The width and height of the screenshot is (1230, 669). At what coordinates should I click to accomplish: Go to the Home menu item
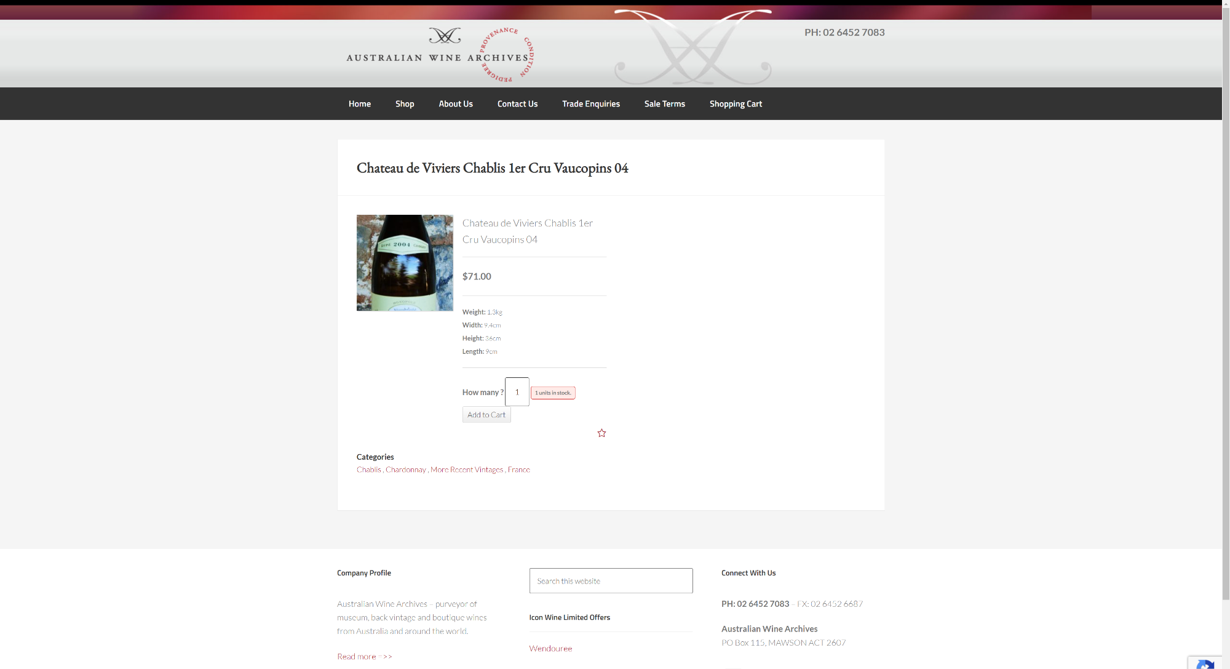point(359,104)
